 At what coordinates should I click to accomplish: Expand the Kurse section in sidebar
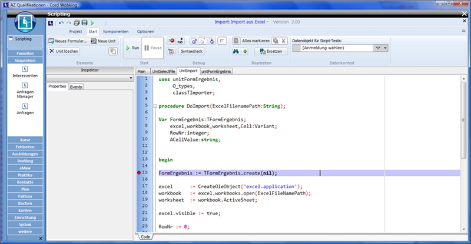click(25, 139)
